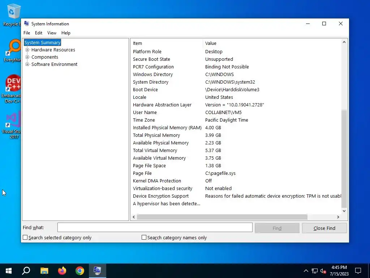The image size is (370, 278).
Task: Launch Embarcadero Dev-C++ desktop shortcut
Action: pos(11,89)
